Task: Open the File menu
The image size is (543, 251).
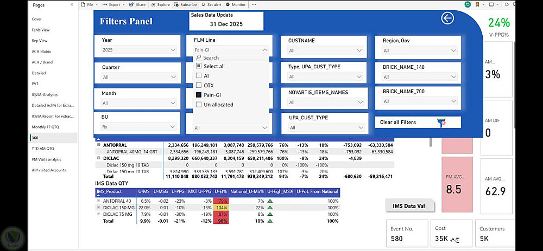Action: 90,4
